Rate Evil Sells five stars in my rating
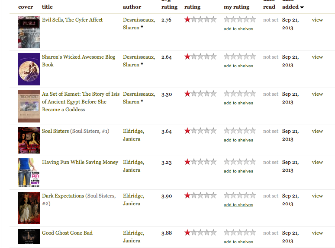 coord(253,19)
